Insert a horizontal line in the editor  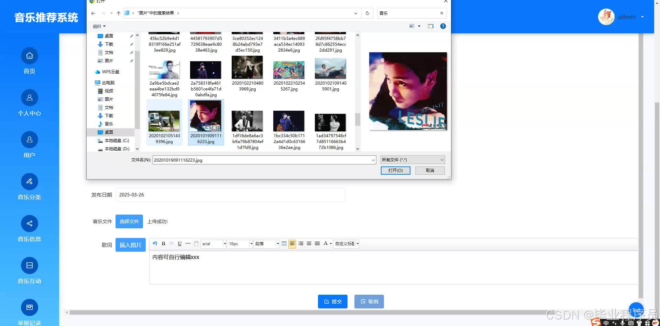pos(188,243)
